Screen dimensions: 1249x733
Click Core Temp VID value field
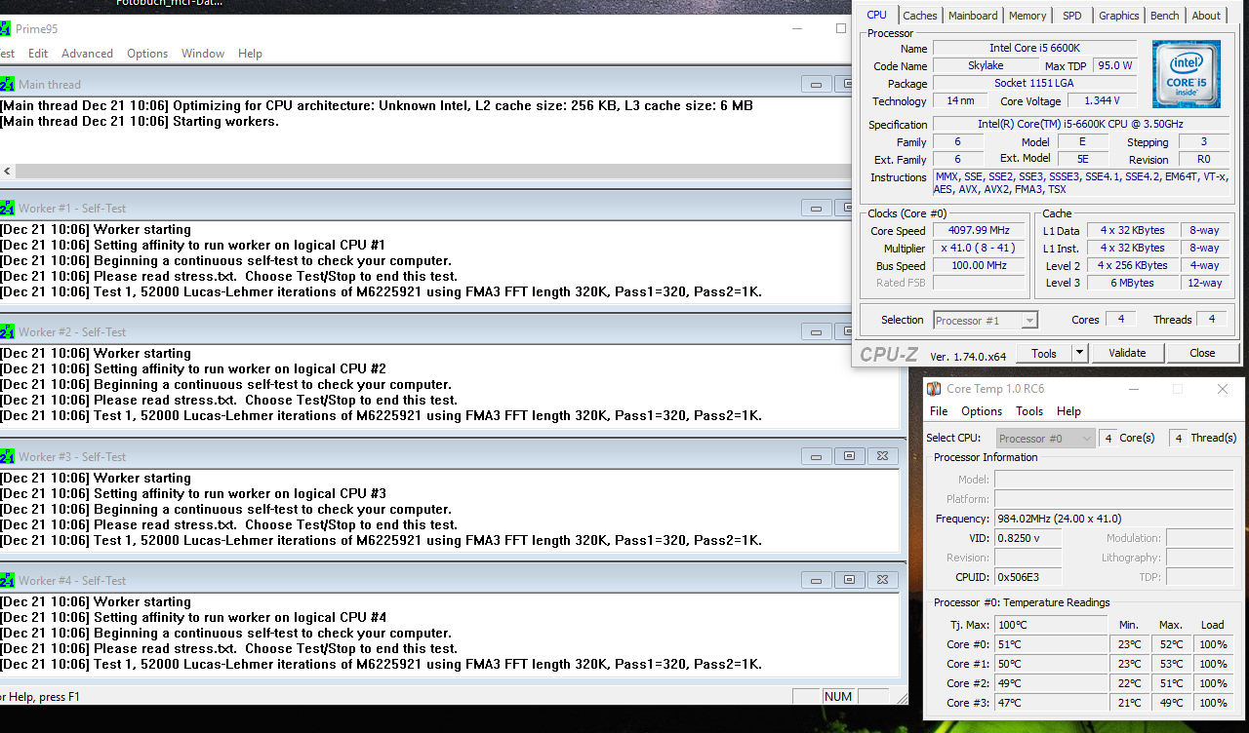pyautogui.click(x=1027, y=538)
